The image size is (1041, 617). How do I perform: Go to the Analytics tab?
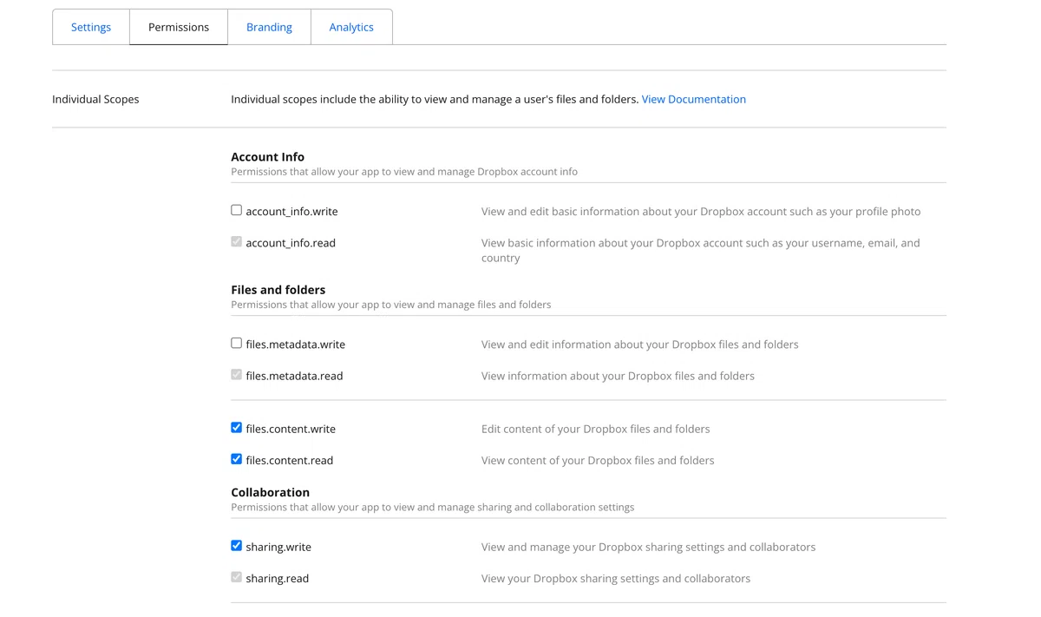pos(351,27)
